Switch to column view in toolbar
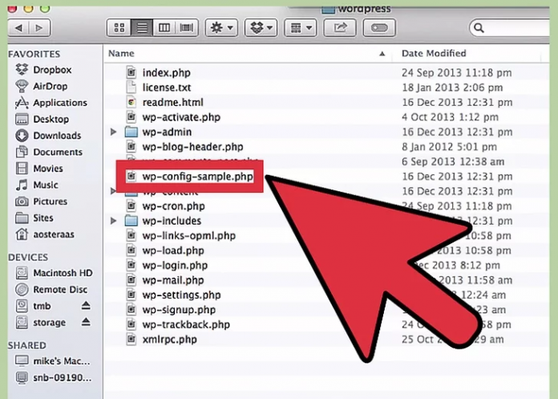 (164, 27)
